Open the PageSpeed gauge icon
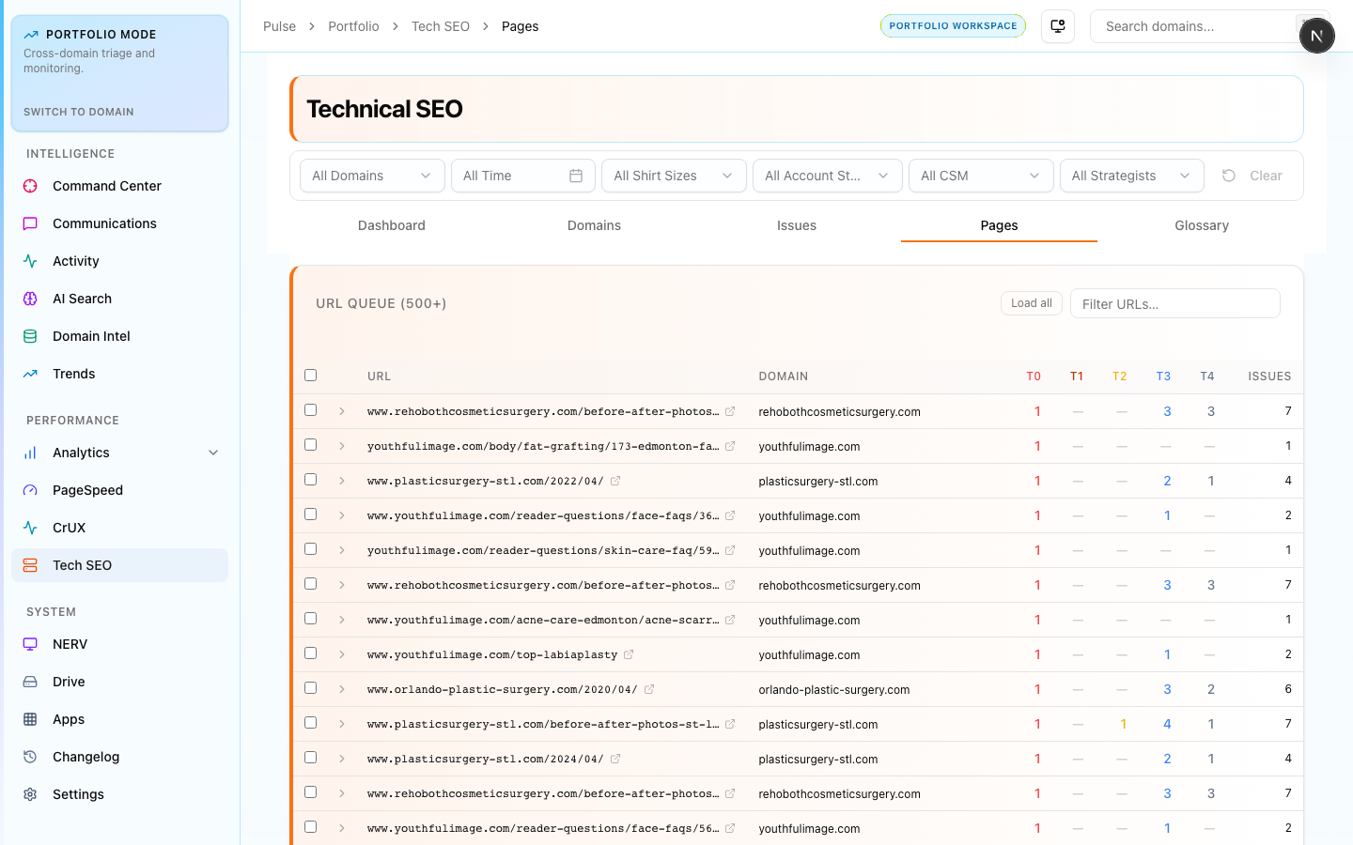 point(30,490)
